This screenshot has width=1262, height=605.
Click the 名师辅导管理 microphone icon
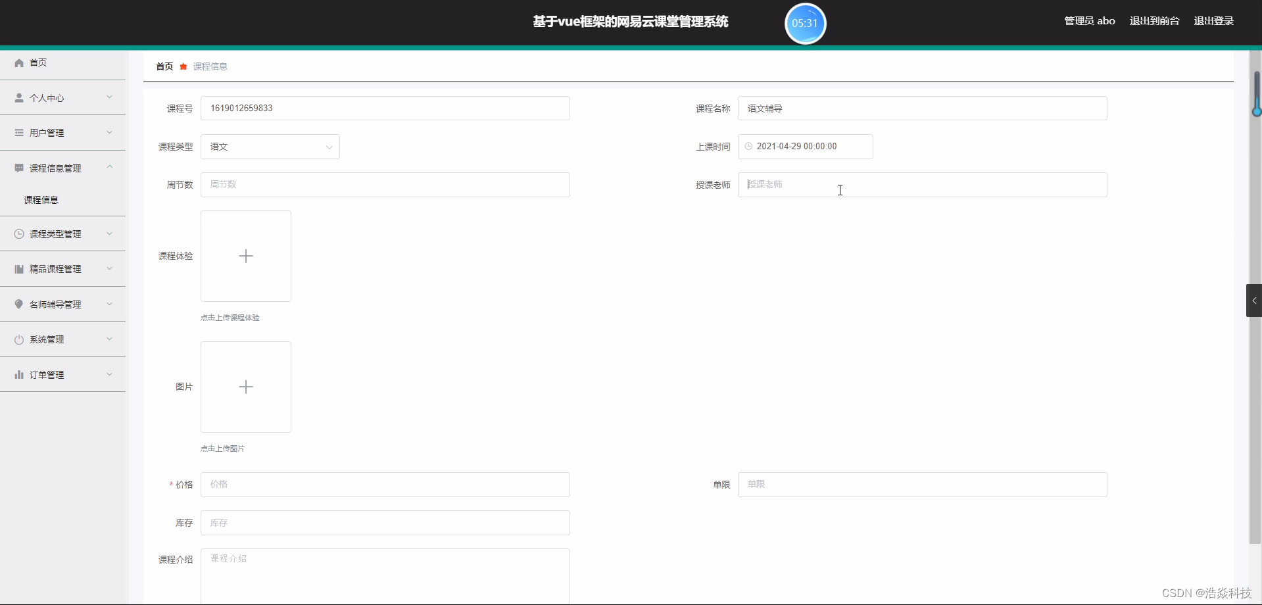pos(18,304)
